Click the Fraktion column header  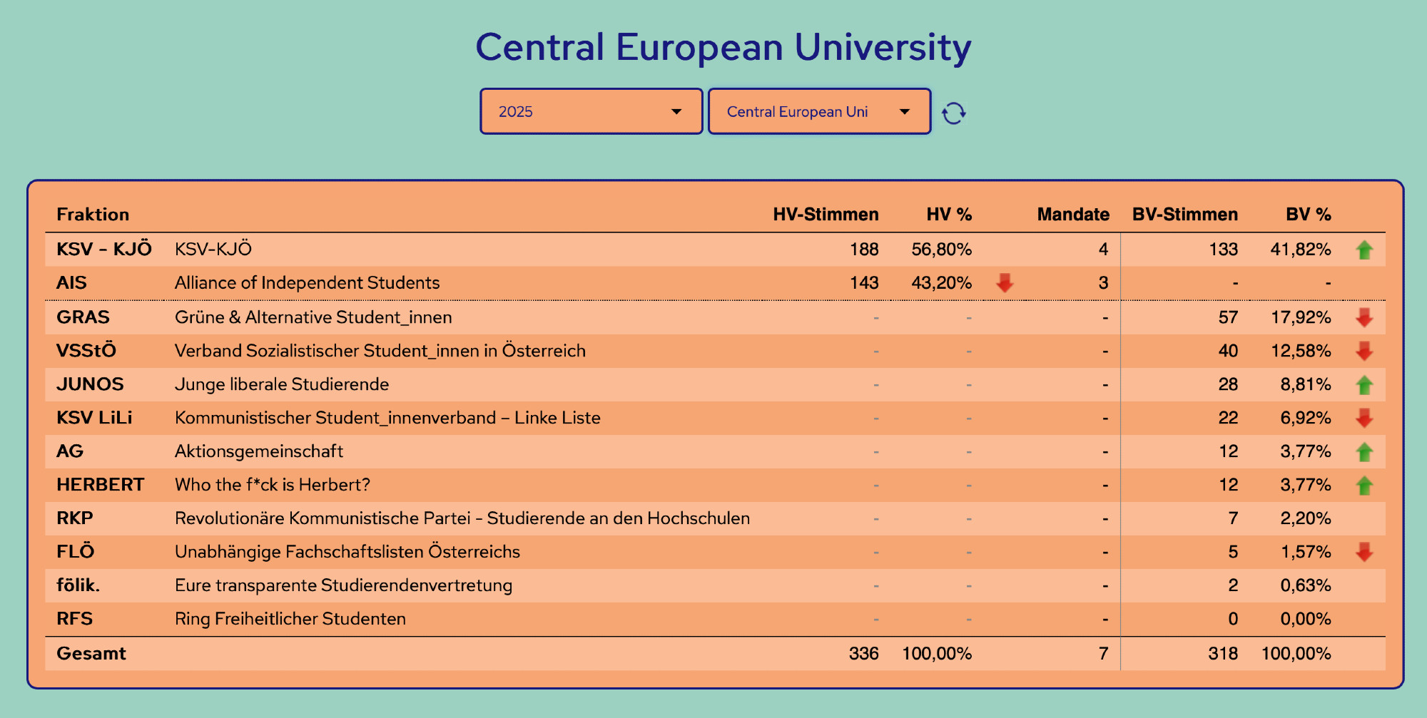(x=93, y=215)
